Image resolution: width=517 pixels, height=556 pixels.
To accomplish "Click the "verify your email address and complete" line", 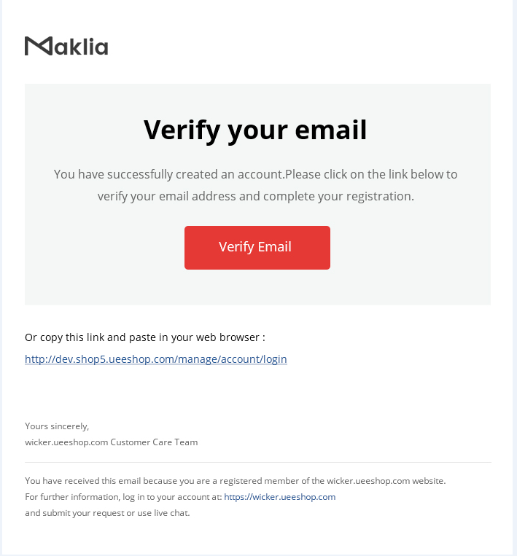I will (219, 197).
